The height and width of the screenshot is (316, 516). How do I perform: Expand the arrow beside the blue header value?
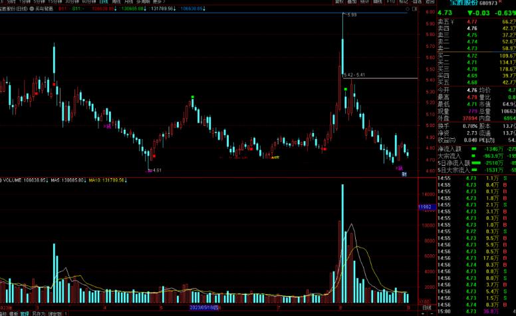(204, 9)
